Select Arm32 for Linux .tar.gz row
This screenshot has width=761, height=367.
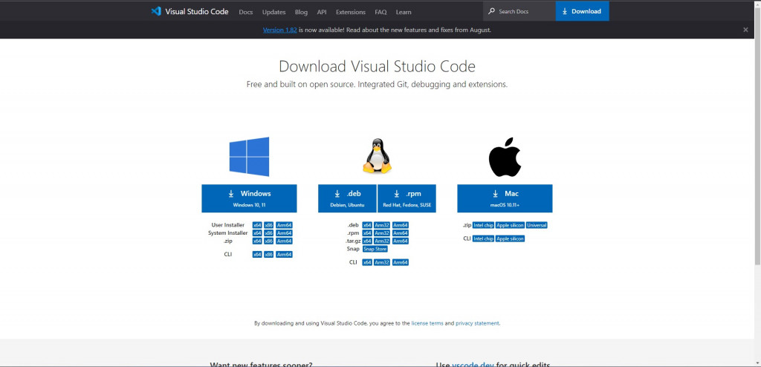click(382, 241)
